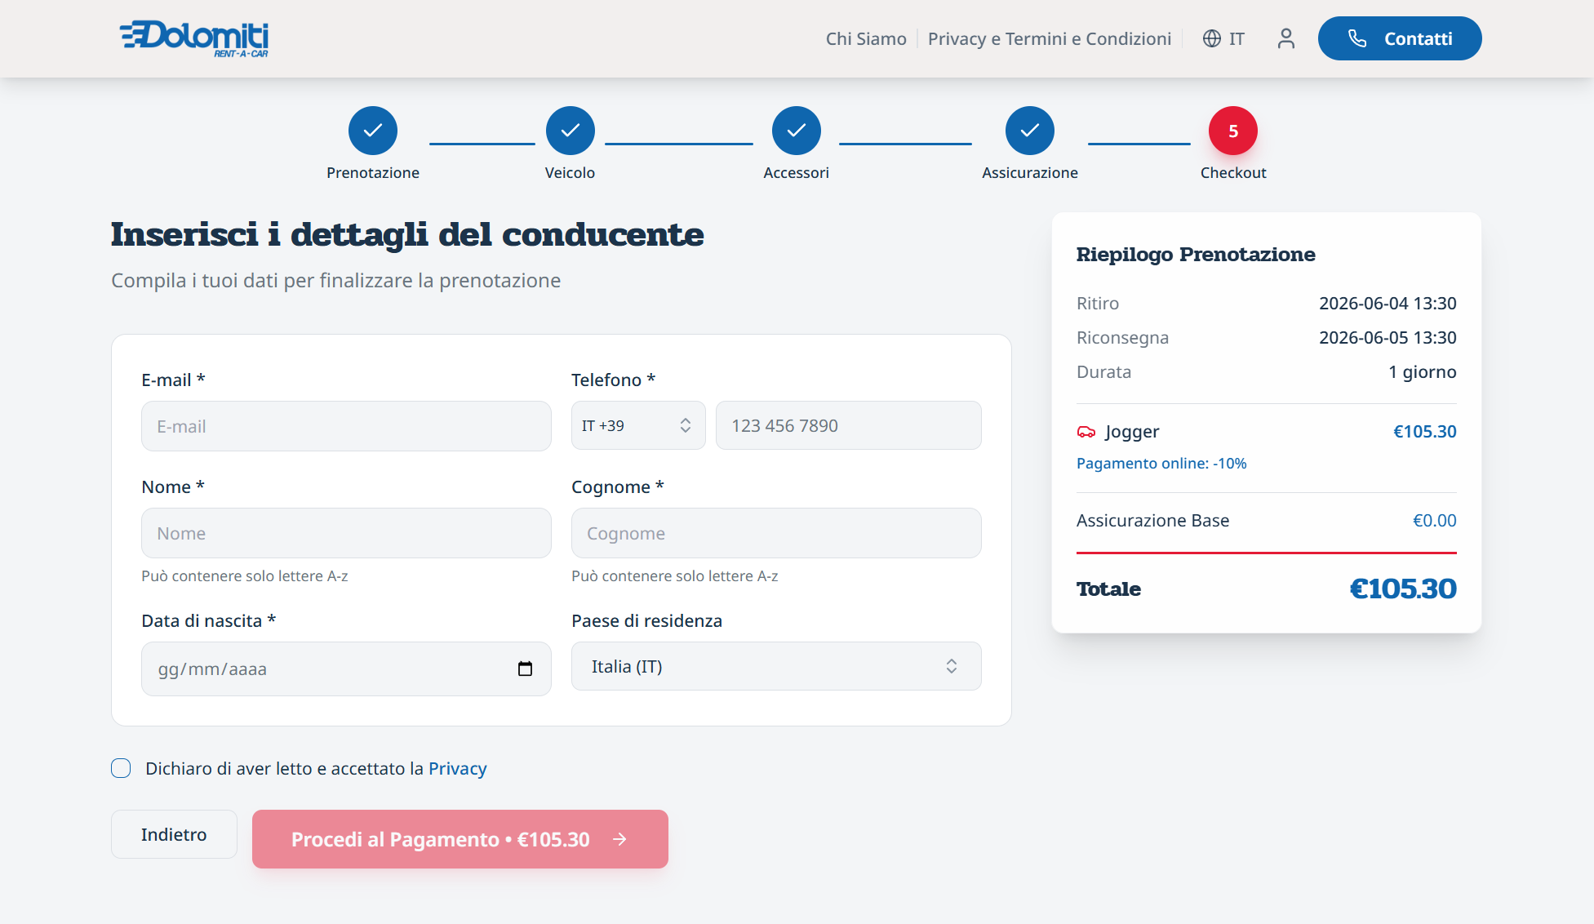Screen dimensions: 1594x924
Task: Focus the Data di nascita field
Action: click(x=346, y=669)
